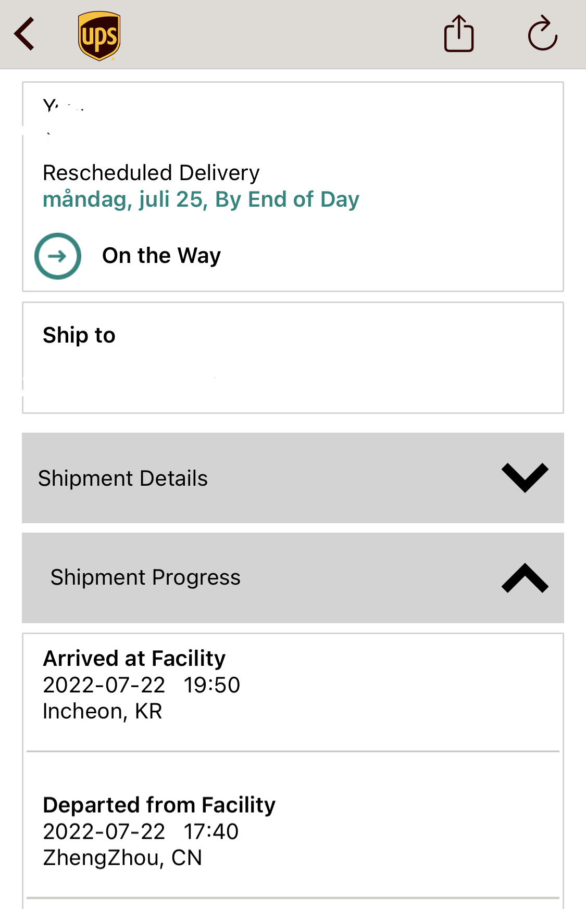The height and width of the screenshot is (909, 586).
Task: Tap the Rescheduled Delivery label
Action: (x=151, y=173)
